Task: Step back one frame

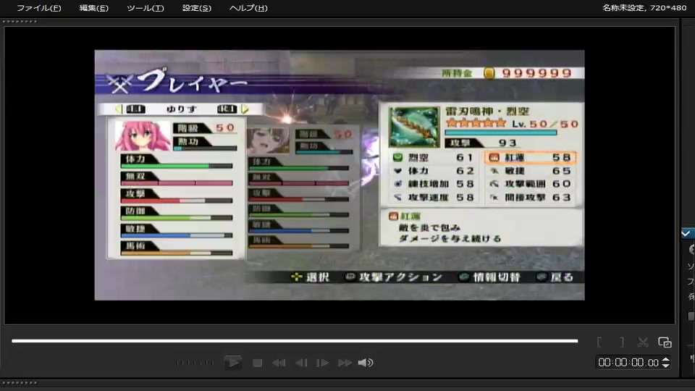Action: click(301, 363)
